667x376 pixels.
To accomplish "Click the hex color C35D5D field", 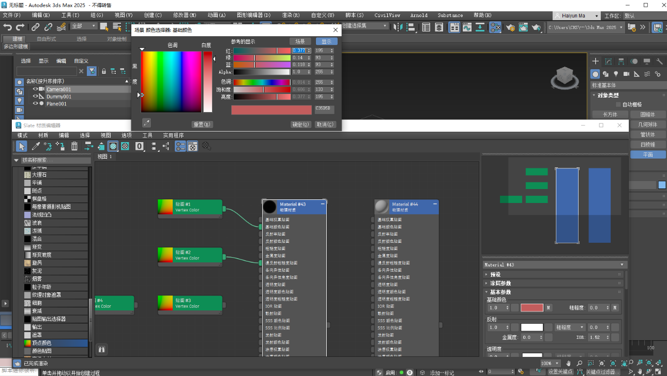I will tap(324, 109).
